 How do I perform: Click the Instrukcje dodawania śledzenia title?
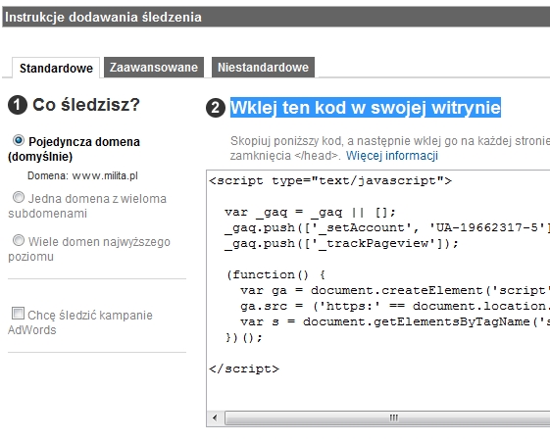pos(103,17)
